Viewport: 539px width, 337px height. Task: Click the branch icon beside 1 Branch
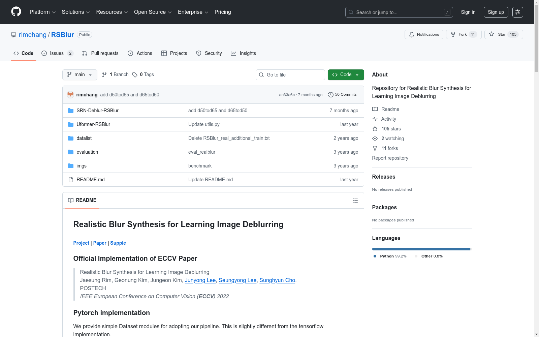tap(104, 75)
